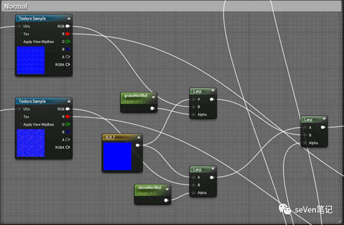Viewport: 344px width, 225px height.
Task: Click blue B output pin of bottom Texture Sample
Action: 68,132
